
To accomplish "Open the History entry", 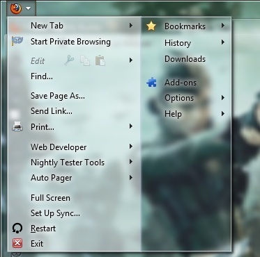I will 186,43.
